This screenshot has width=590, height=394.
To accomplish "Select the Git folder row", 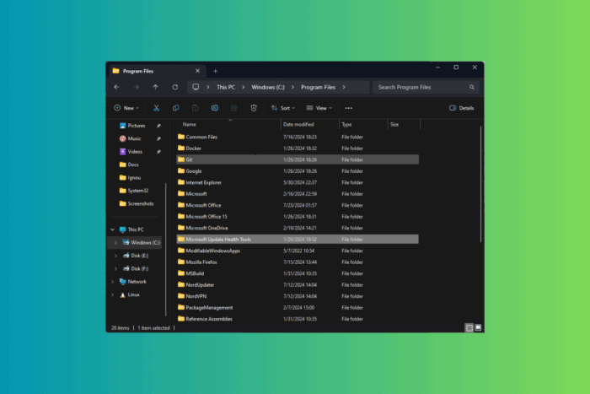I will [x=298, y=159].
